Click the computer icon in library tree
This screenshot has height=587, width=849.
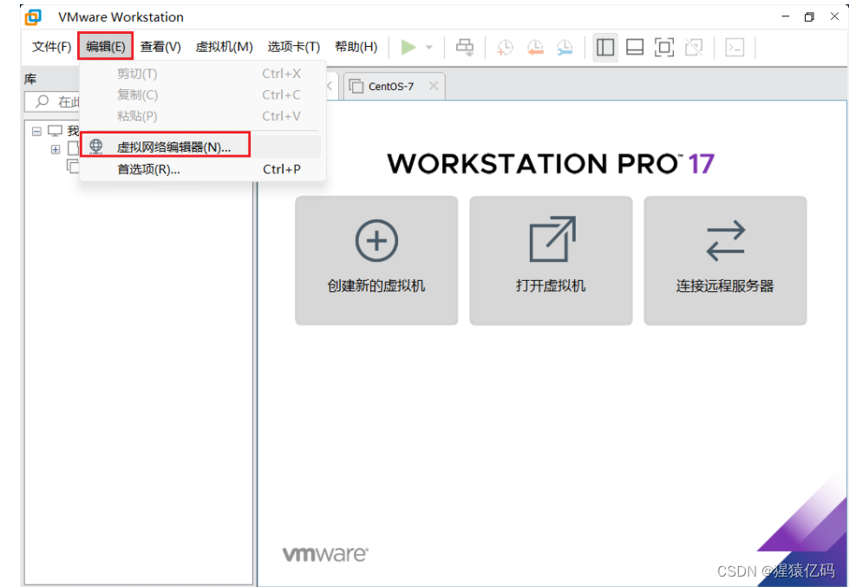click(56, 131)
